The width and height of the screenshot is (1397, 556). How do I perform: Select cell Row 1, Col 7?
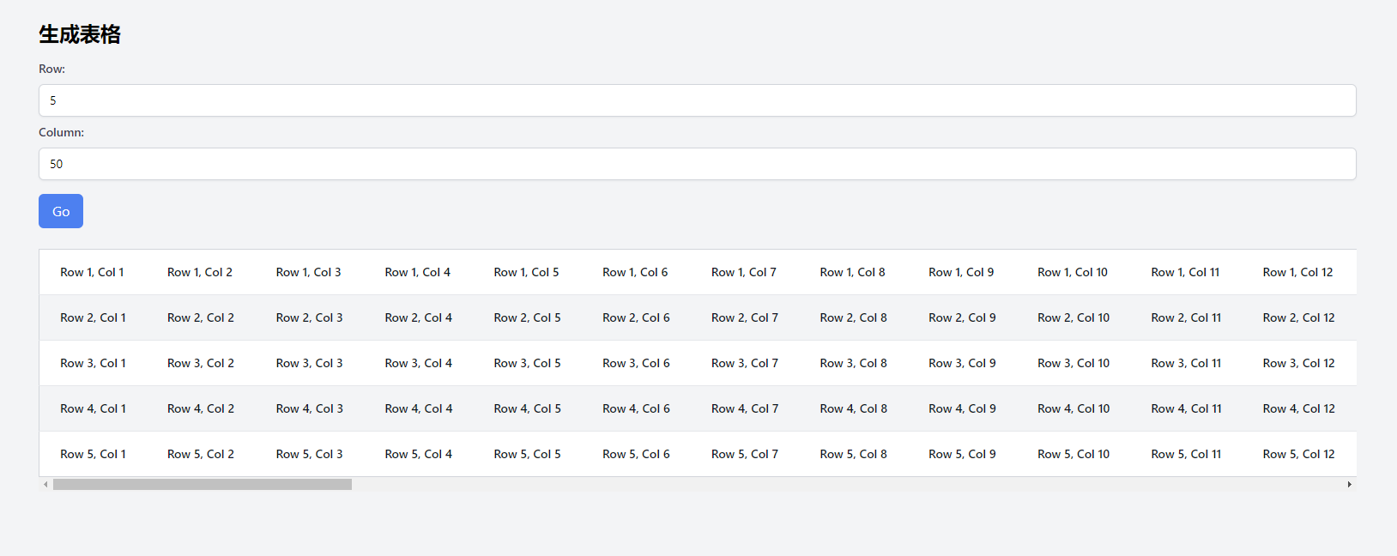[x=744, y=272]
